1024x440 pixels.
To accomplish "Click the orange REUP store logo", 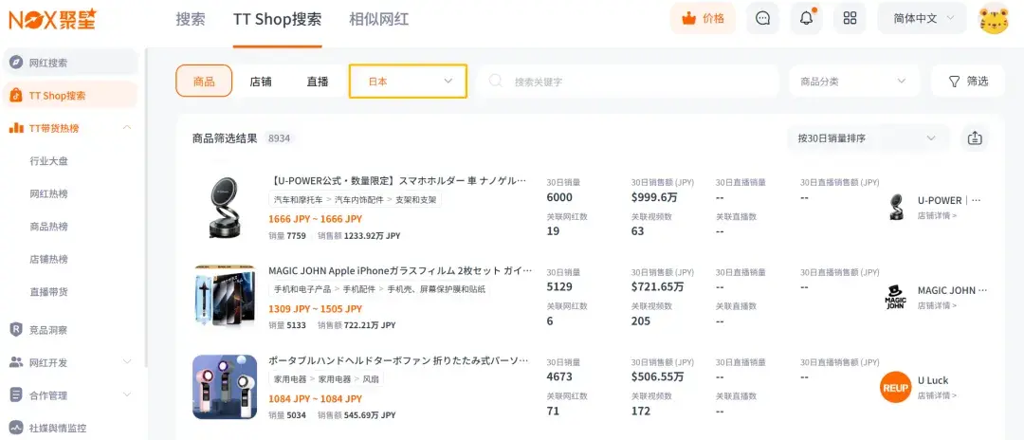I will click(895, 387).
